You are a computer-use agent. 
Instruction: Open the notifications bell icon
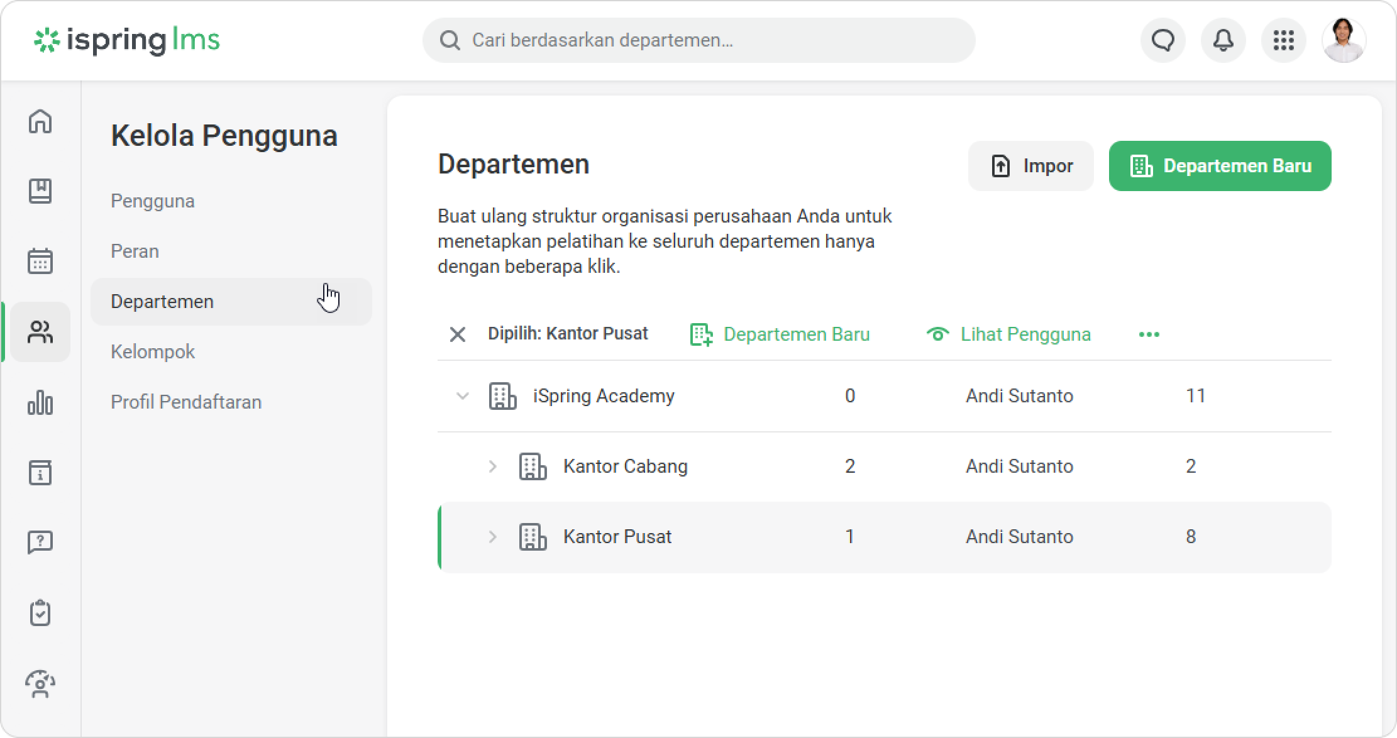coord(1223,40)
